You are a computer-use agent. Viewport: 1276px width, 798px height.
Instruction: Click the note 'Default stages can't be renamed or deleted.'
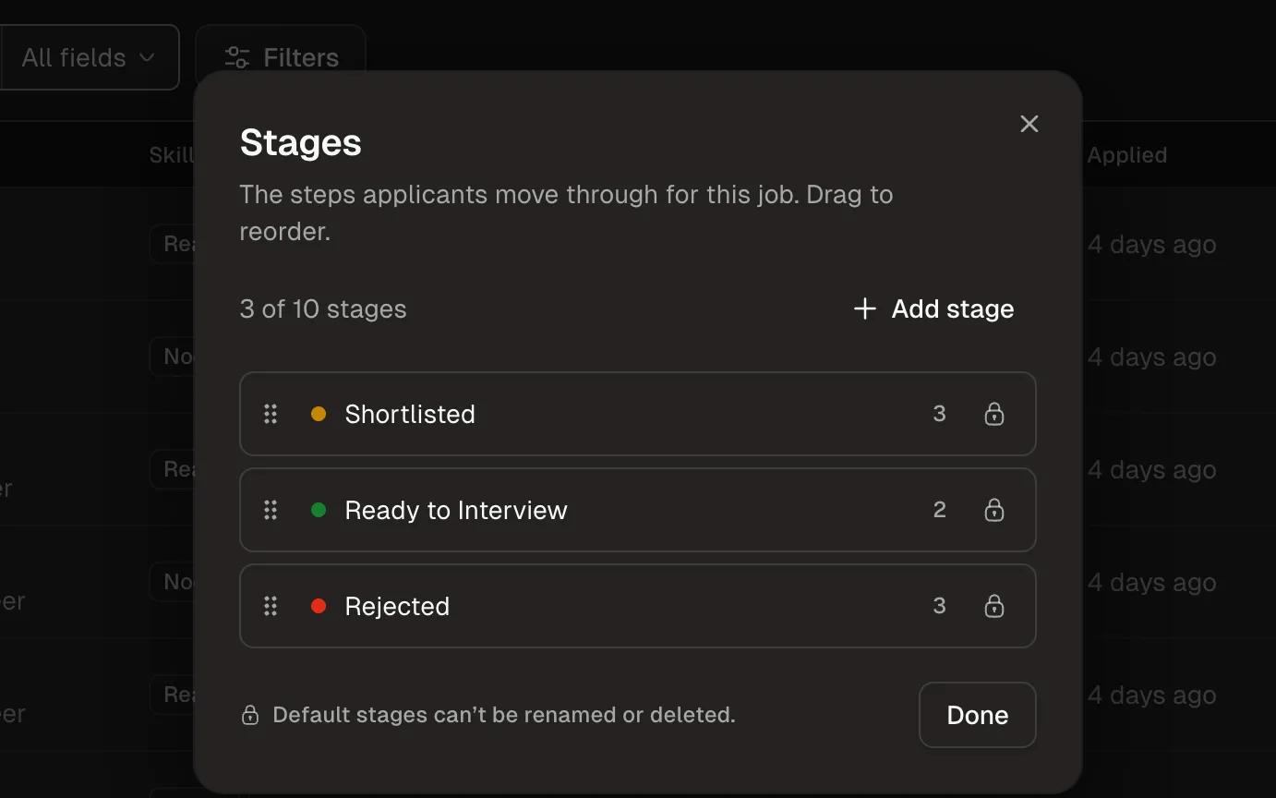point(504,715)
